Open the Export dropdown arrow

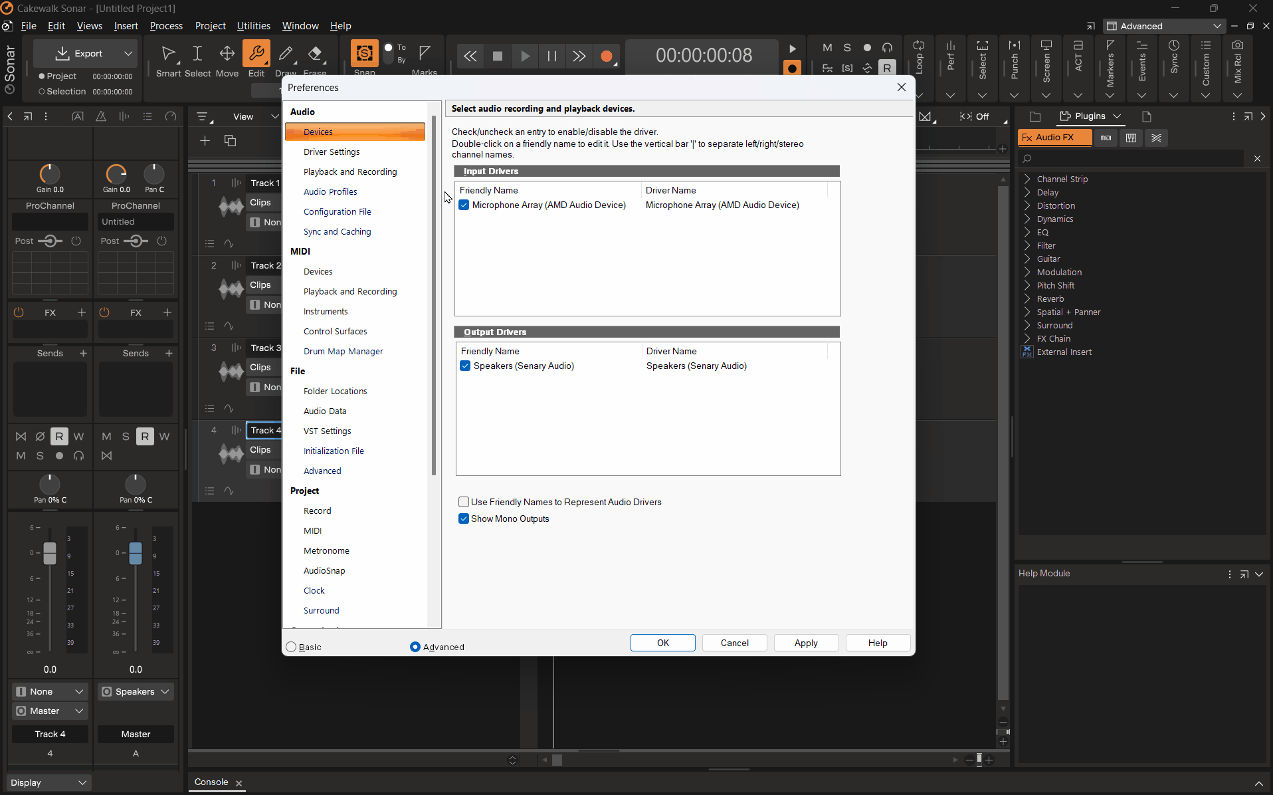point(128,53)
